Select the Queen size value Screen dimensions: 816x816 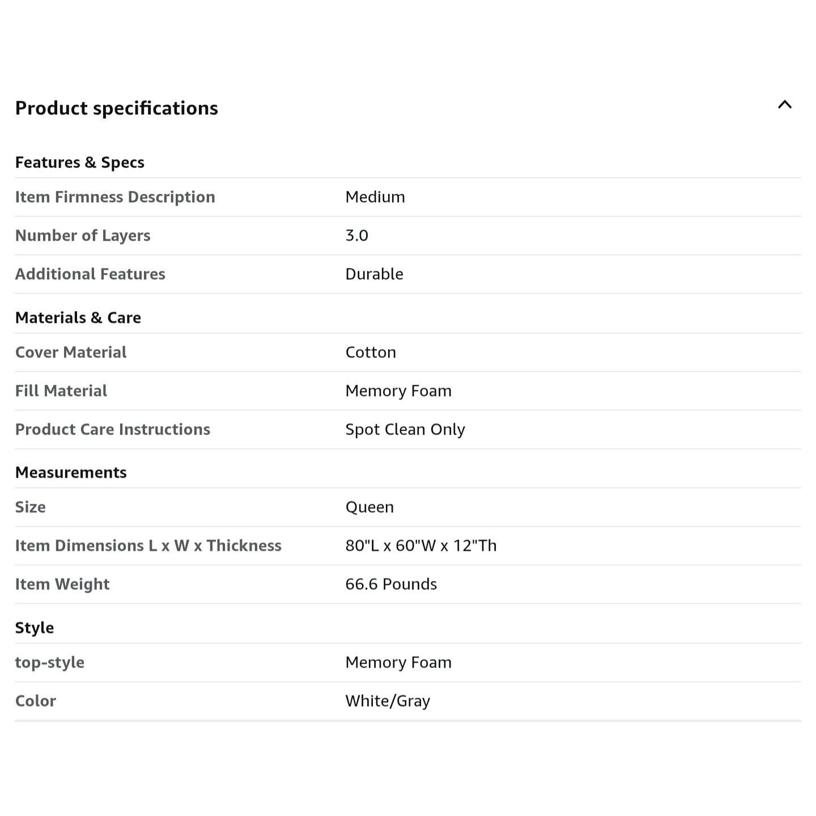[369, 507]
